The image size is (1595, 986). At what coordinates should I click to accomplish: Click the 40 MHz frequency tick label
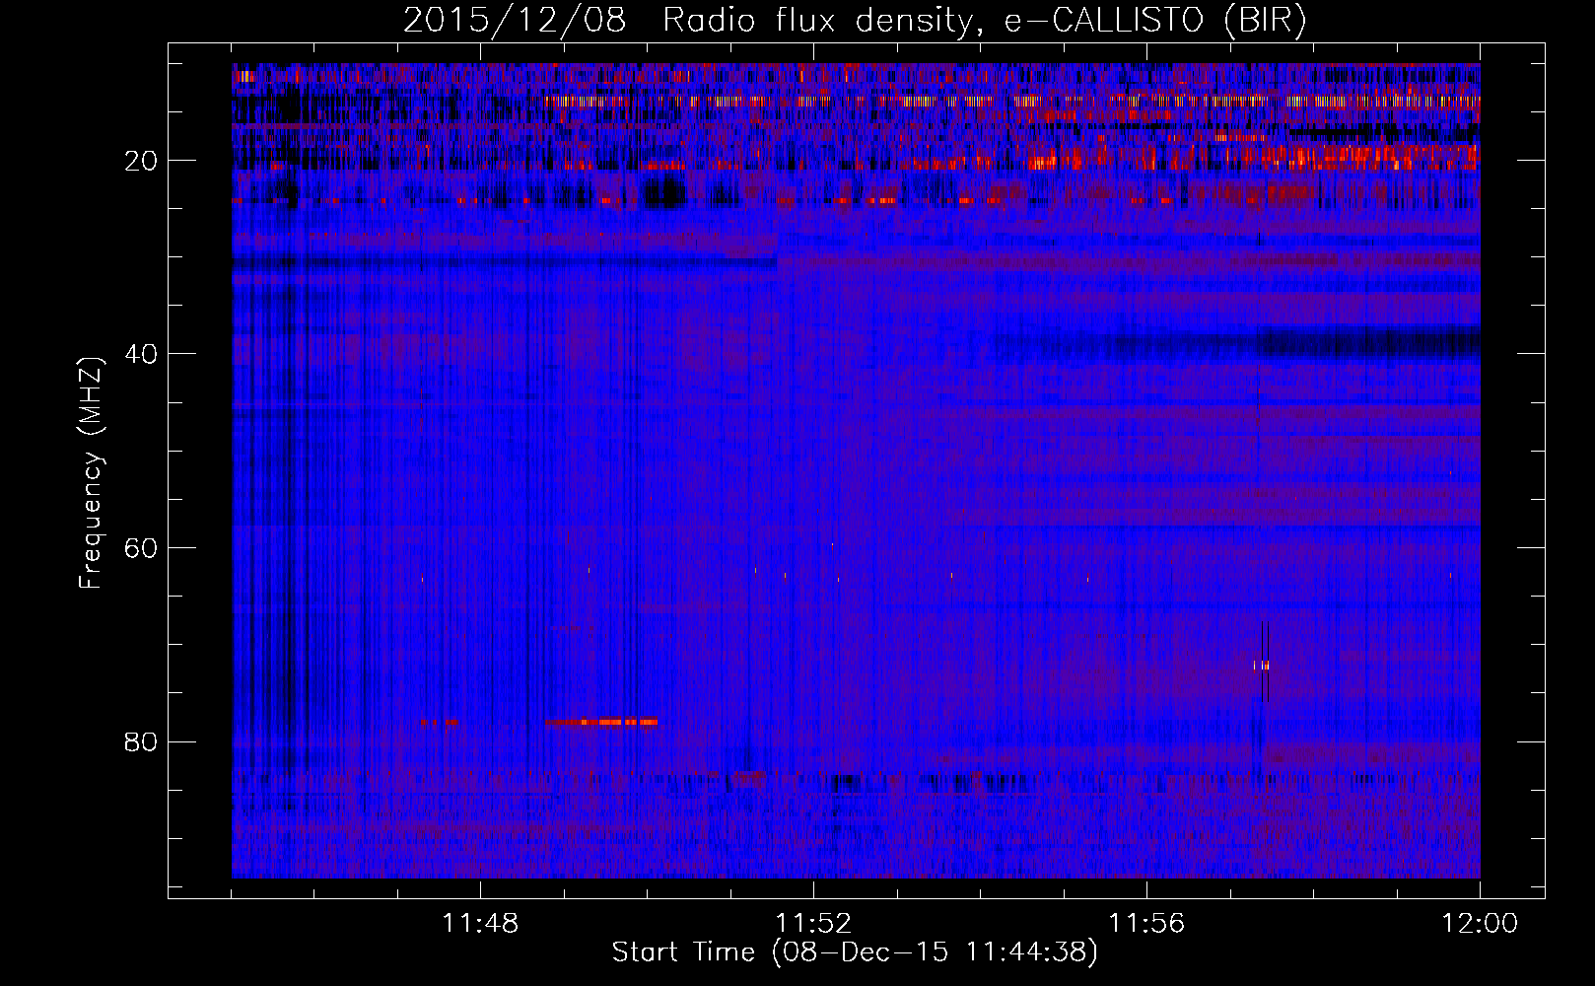[x=141, y=354]
